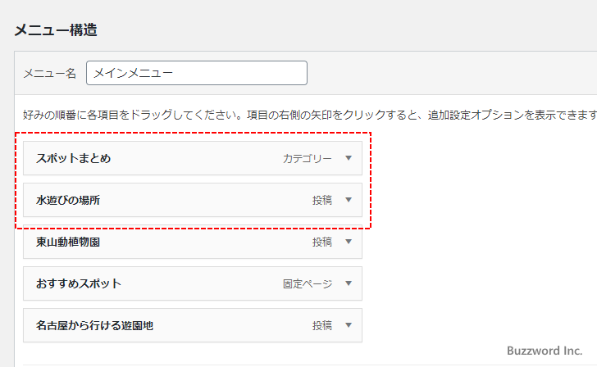Open the 東山動植物園 item options arrow
597x367 pixels.
[349, 242]
